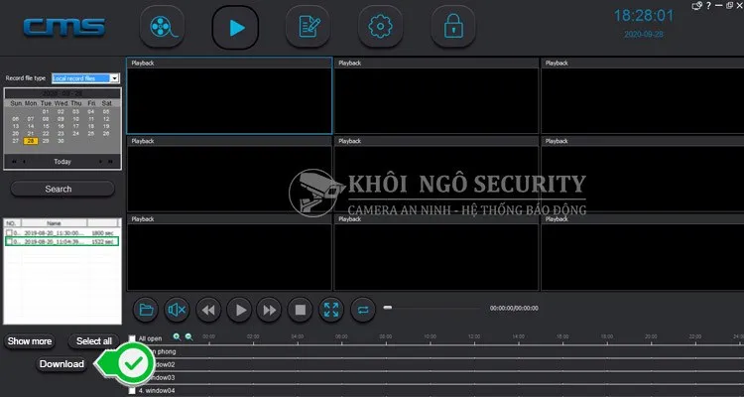The image size is (744, 397).
Task: Click the CMS logo
Action: pyautogui.click(x=64, y=27)
